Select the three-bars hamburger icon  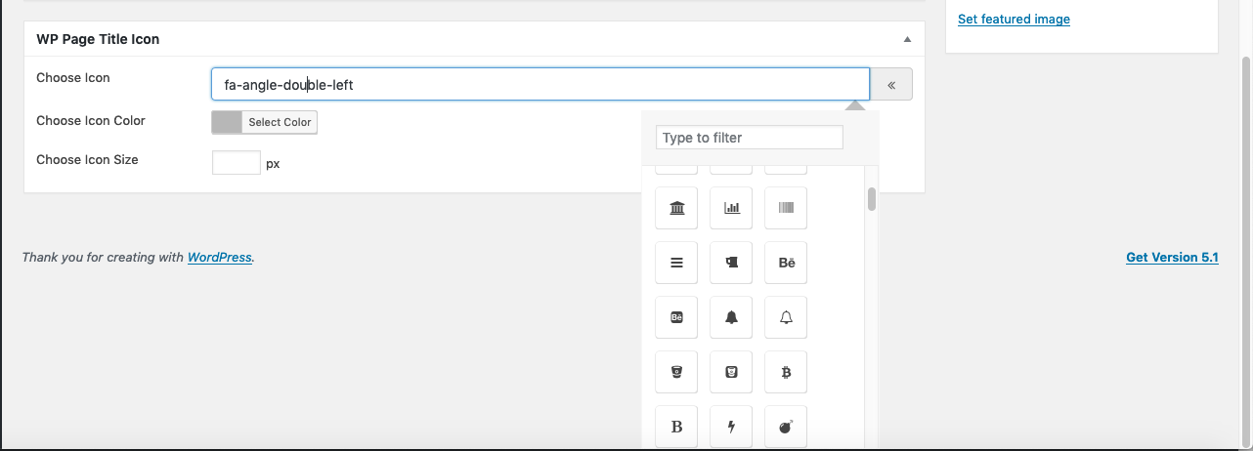coord(676,263)
